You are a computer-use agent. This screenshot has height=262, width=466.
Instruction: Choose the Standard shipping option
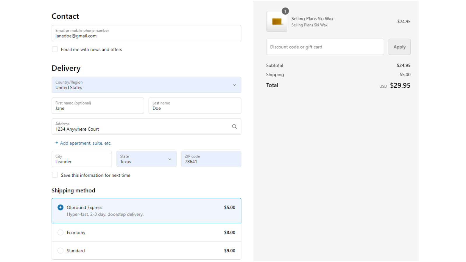pos(146,251)
